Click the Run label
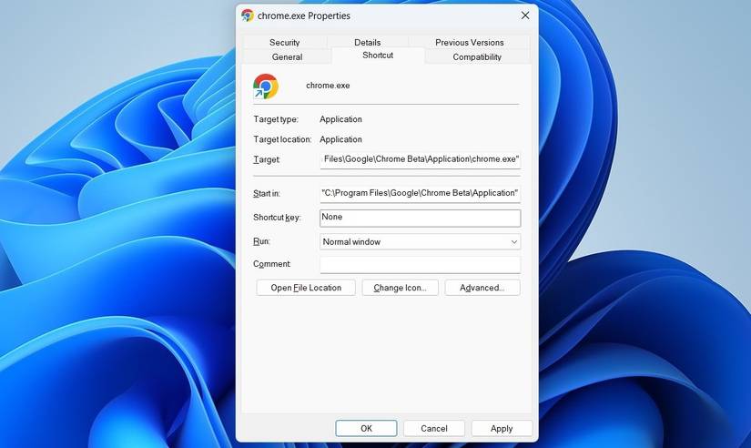 click(x=261, y=241)
